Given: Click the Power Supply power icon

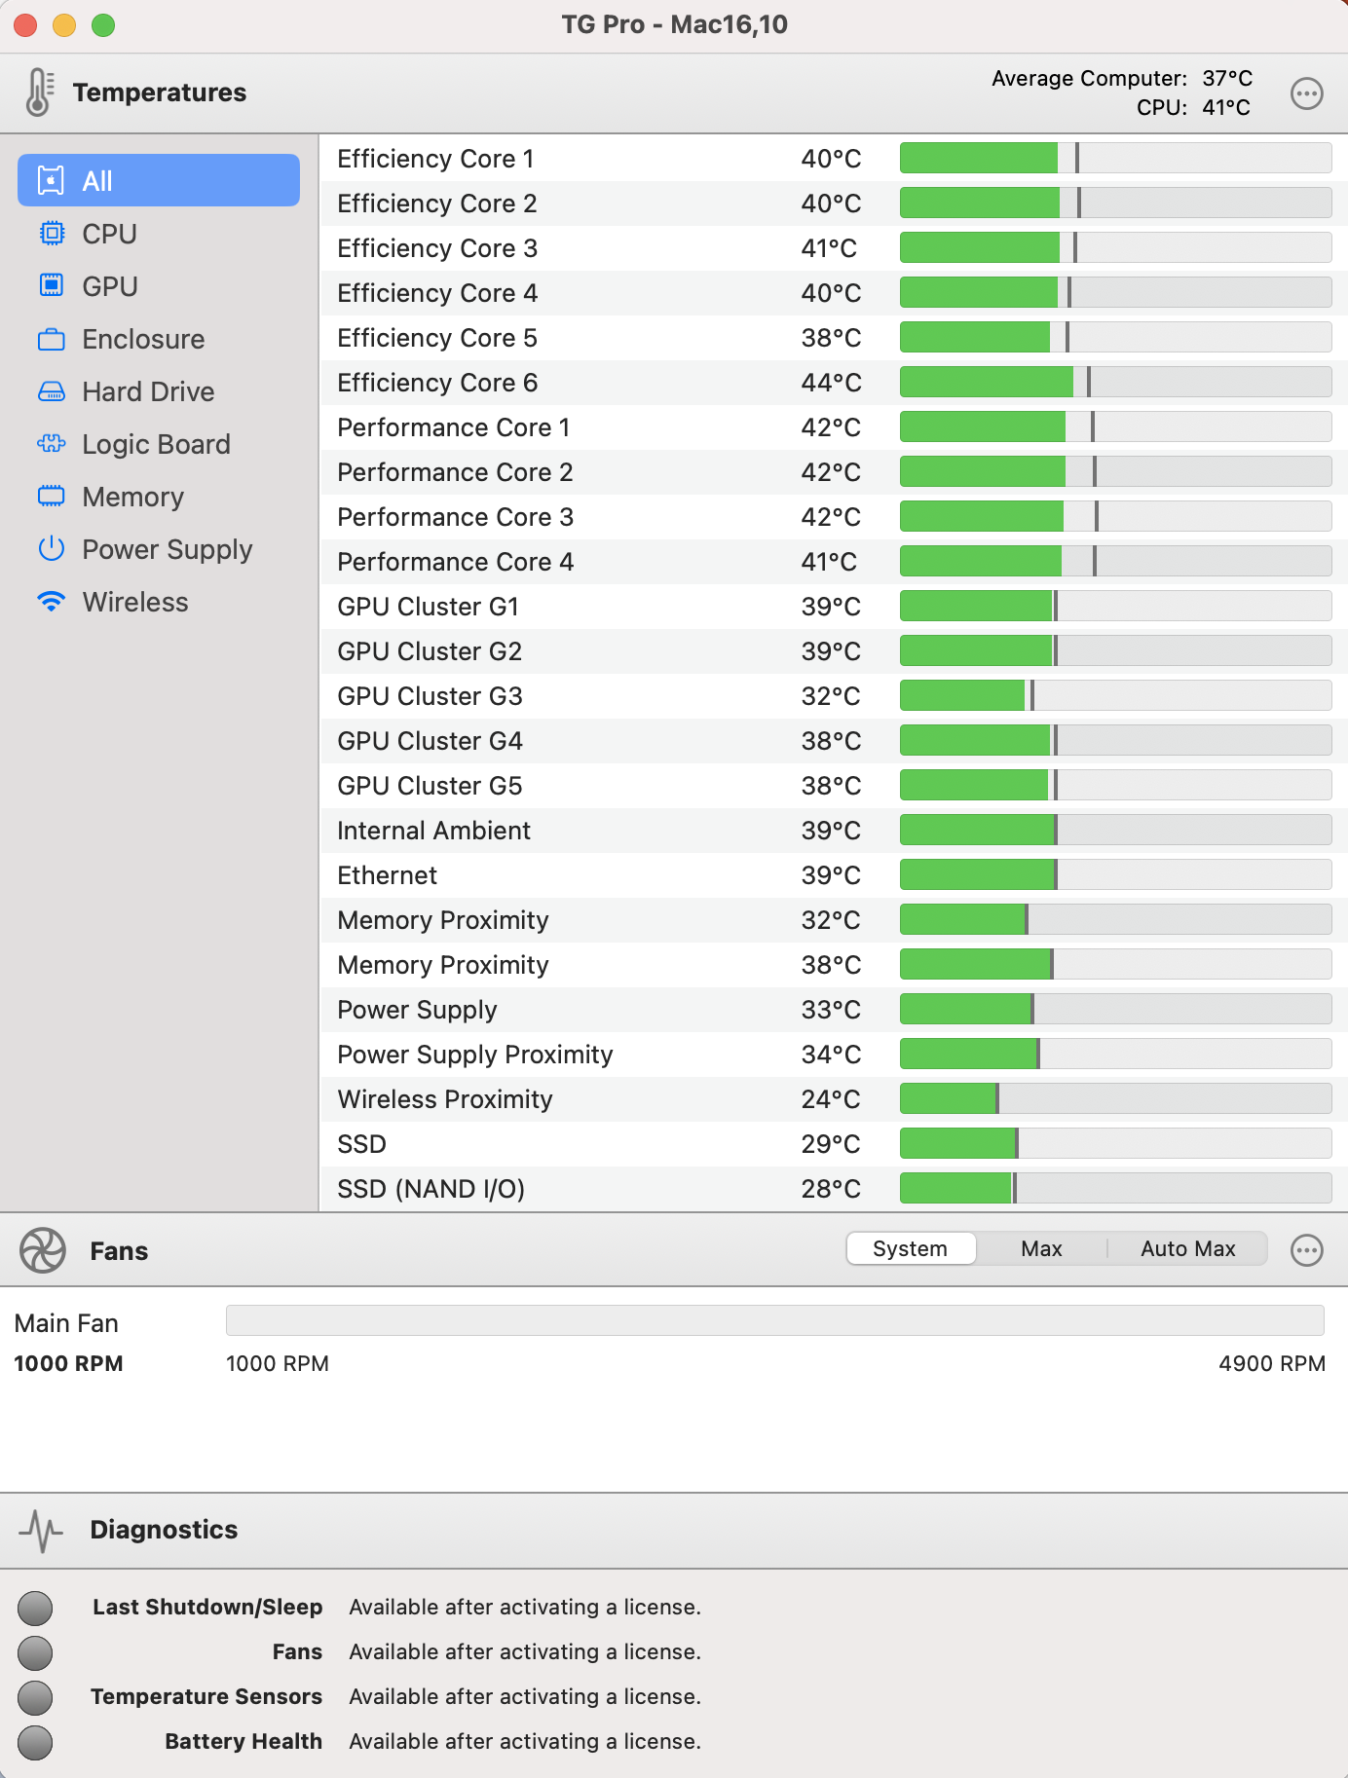Looking at the screenshot, I should tap(52, 549).
